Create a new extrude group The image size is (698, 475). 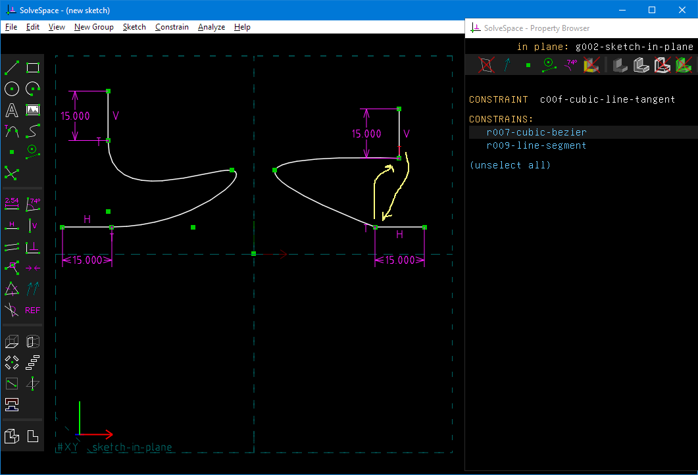click(x=12, y=341)
